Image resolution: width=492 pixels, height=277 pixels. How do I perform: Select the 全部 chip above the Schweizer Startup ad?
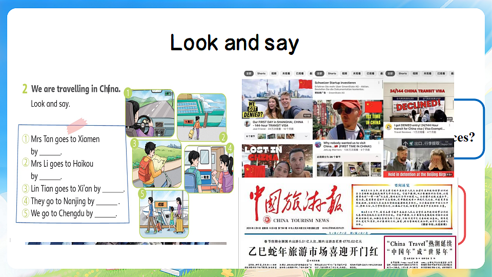[x=319, y=73]
